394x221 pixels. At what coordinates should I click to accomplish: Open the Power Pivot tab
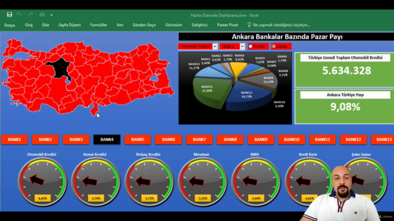227,25
